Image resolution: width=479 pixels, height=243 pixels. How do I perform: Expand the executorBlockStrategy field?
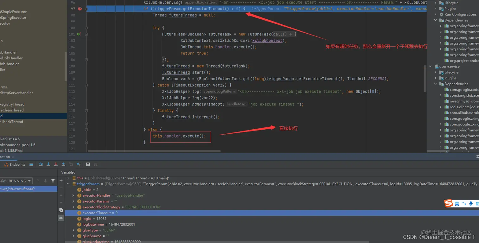pyautogui.click(x=73, y=207)
